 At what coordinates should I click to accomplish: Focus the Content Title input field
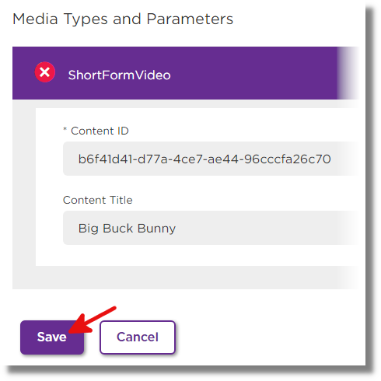click(211, 228)
